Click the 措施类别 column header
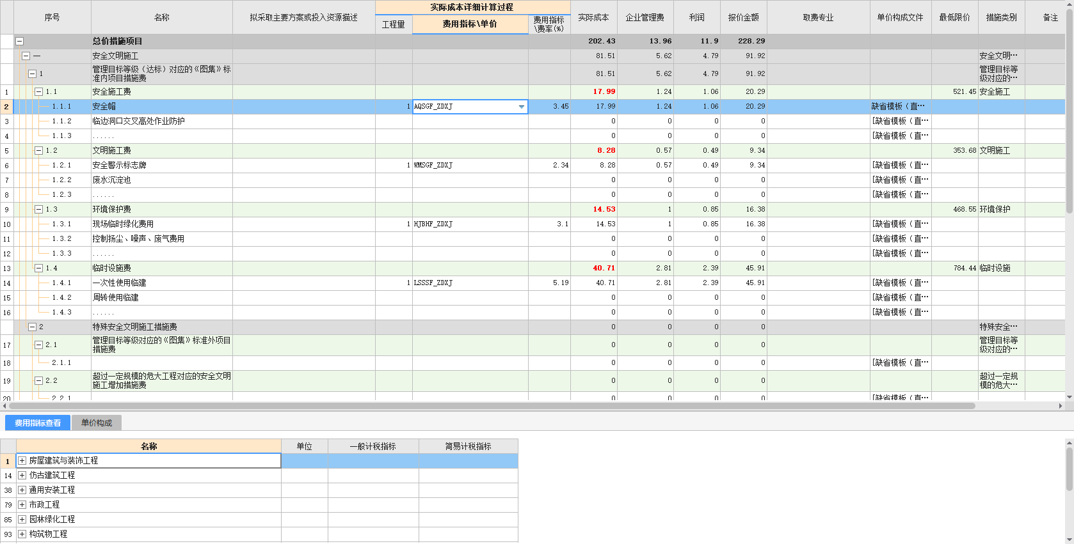 (1002, 17)
